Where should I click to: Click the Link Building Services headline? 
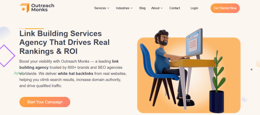point(64,43)
